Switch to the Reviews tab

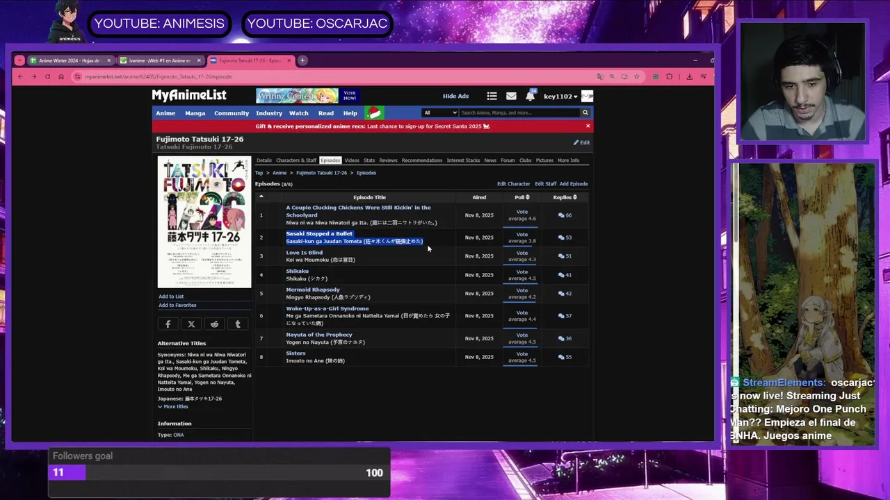point(388,160)
